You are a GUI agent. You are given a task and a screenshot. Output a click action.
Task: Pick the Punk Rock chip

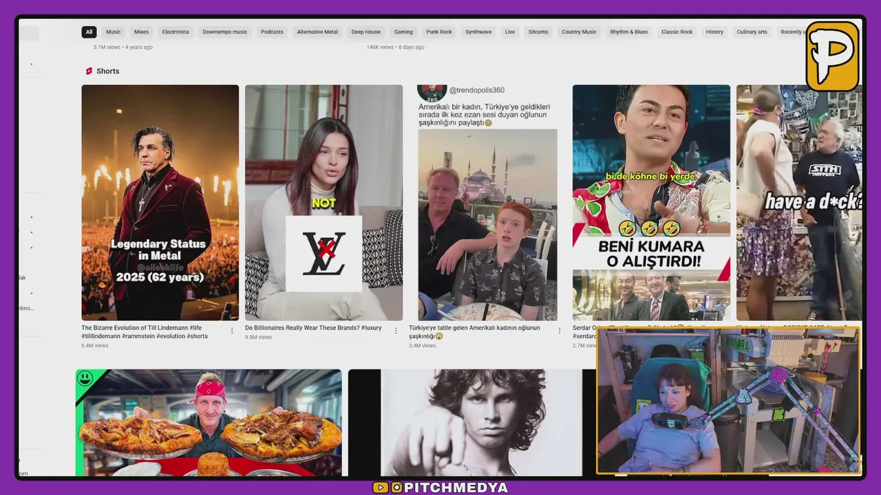(x=439, y=32)
